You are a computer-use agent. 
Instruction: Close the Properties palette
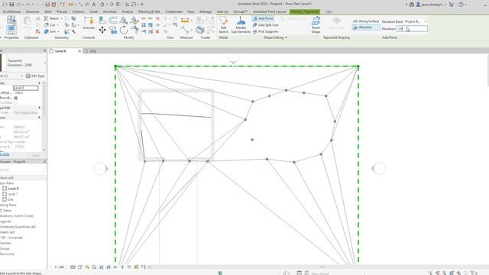click(x=44, y=50)
